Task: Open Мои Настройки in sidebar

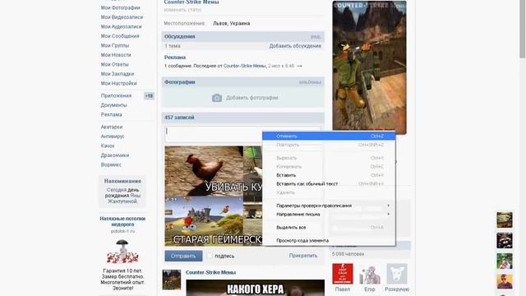Action: click(118, 83)
